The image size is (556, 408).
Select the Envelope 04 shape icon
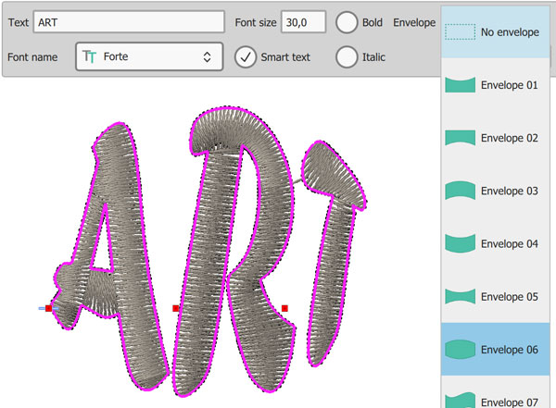pyautogui.click(x=461, y=243)
